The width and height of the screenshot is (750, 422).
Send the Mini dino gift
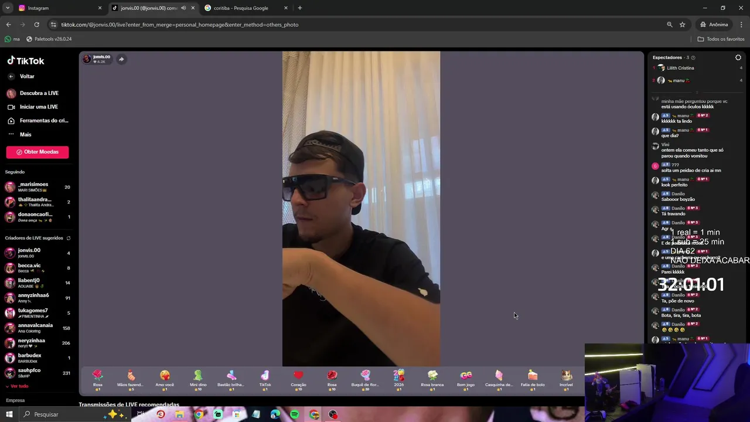pos(198,380)
